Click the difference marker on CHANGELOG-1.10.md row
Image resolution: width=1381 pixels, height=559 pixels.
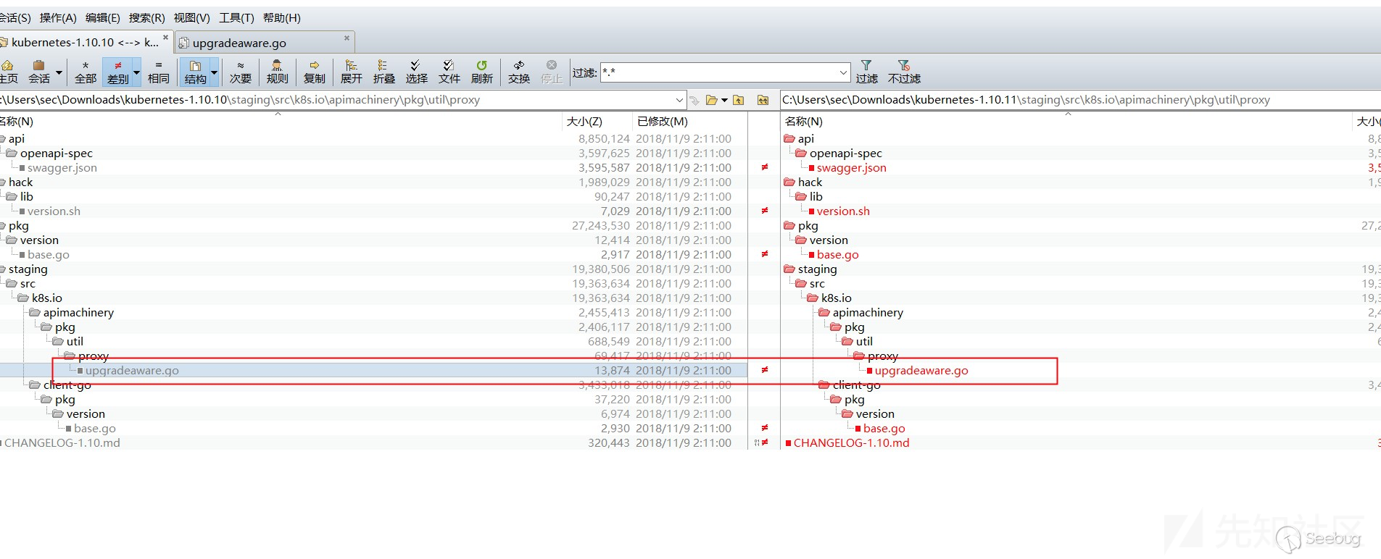pyautogui.click(x=762, y=442)
